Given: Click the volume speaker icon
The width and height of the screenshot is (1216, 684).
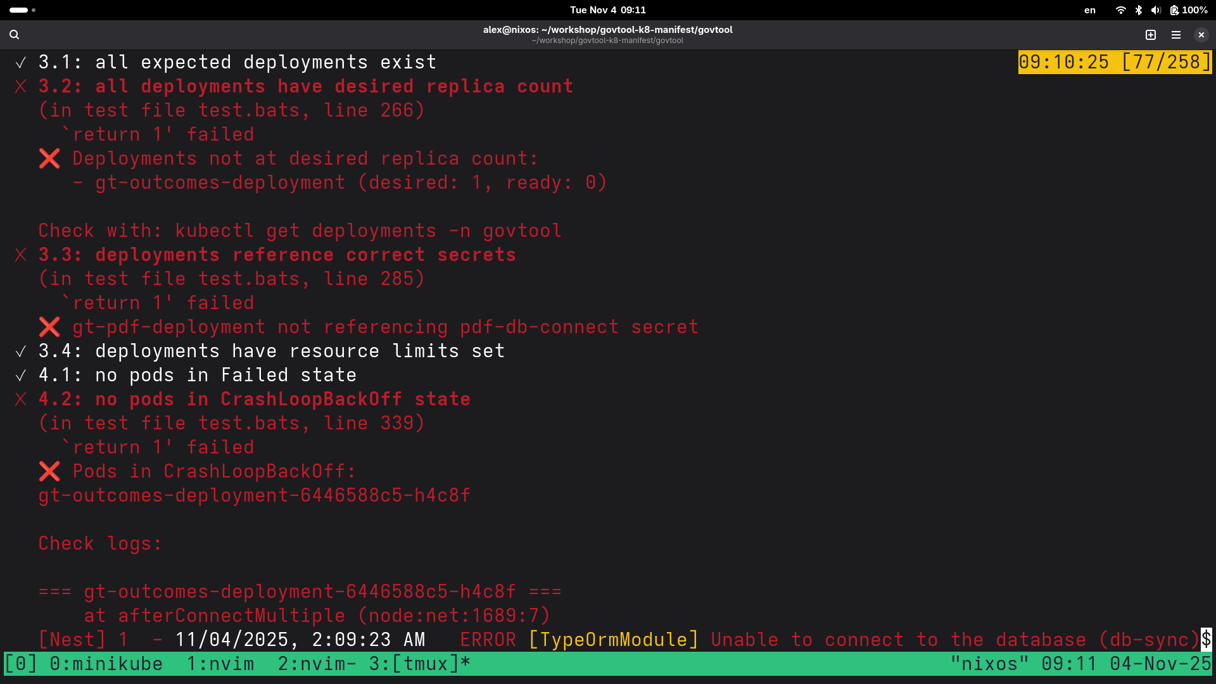Looking at the screenshot, I should point(1156,10).
